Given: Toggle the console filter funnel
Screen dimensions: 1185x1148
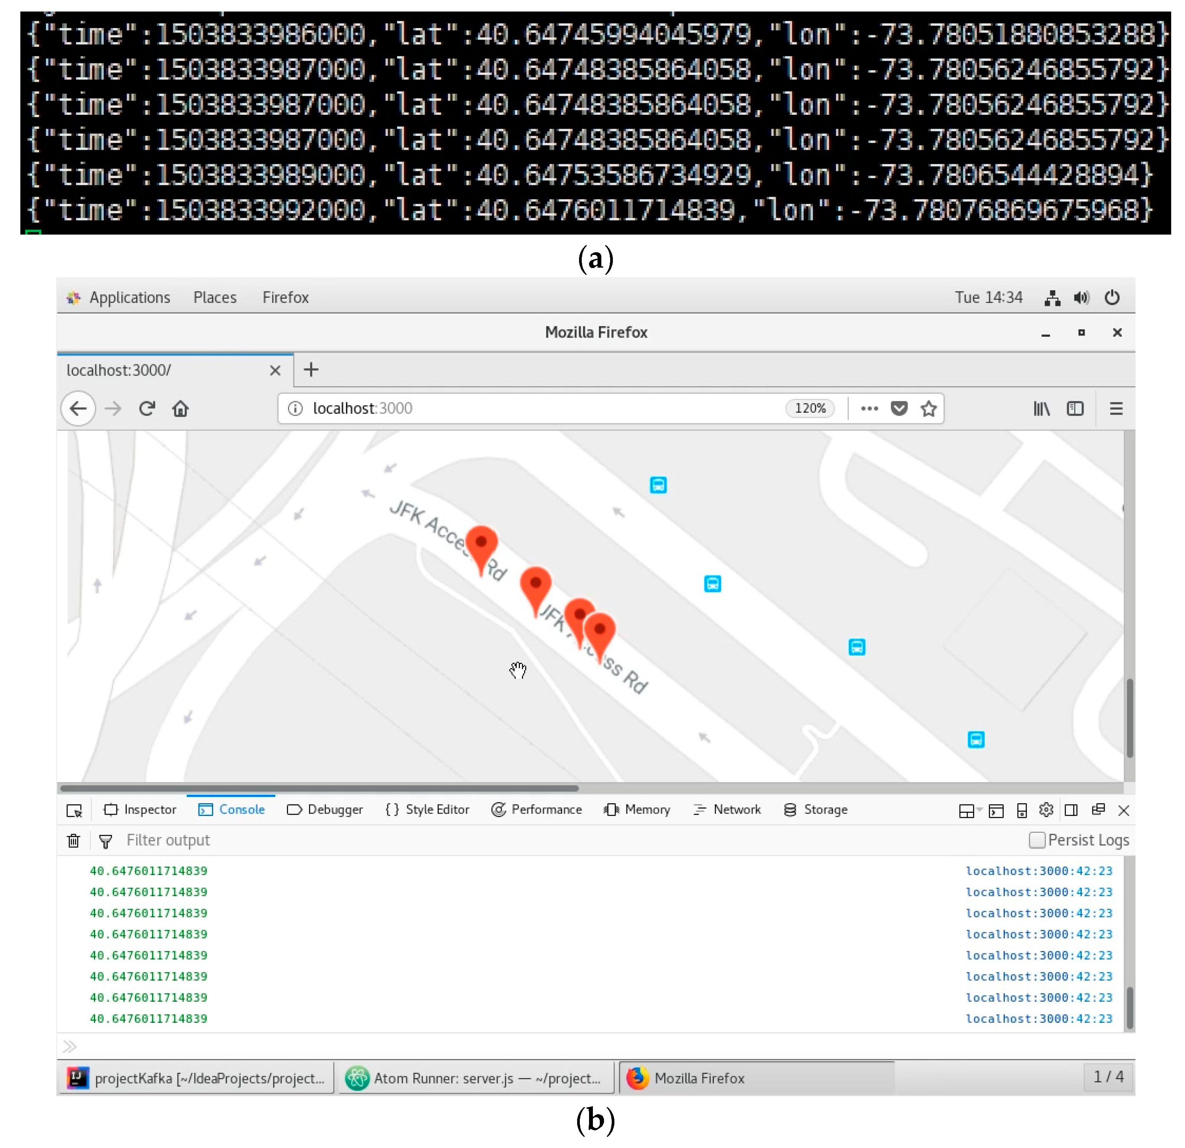Looking at the screenshot, I should click(105, 840).
